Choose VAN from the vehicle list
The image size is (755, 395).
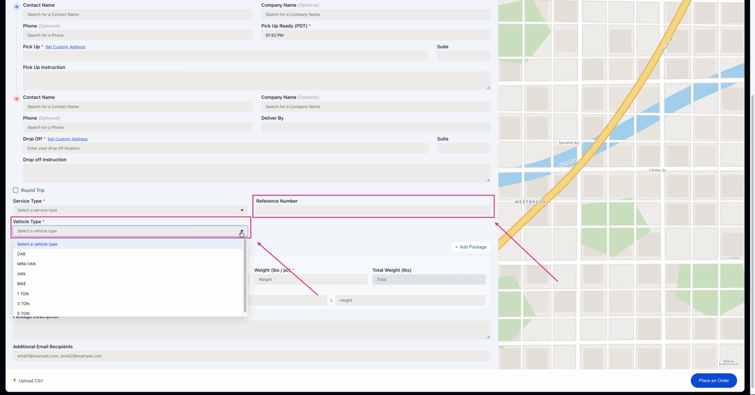[x=128, y=274]
